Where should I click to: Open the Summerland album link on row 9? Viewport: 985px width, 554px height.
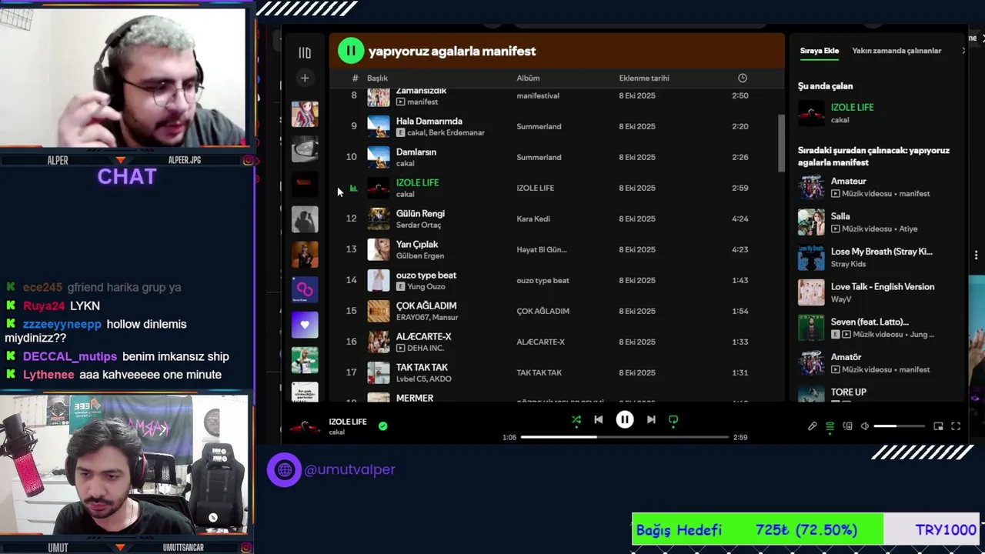539,126
